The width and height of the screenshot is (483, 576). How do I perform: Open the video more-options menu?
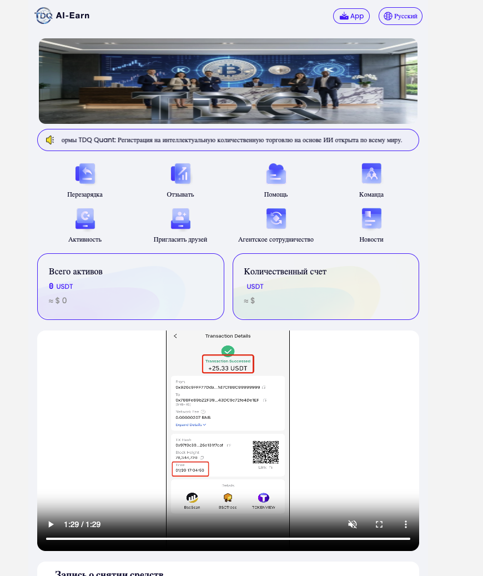[x=405, y=524]
